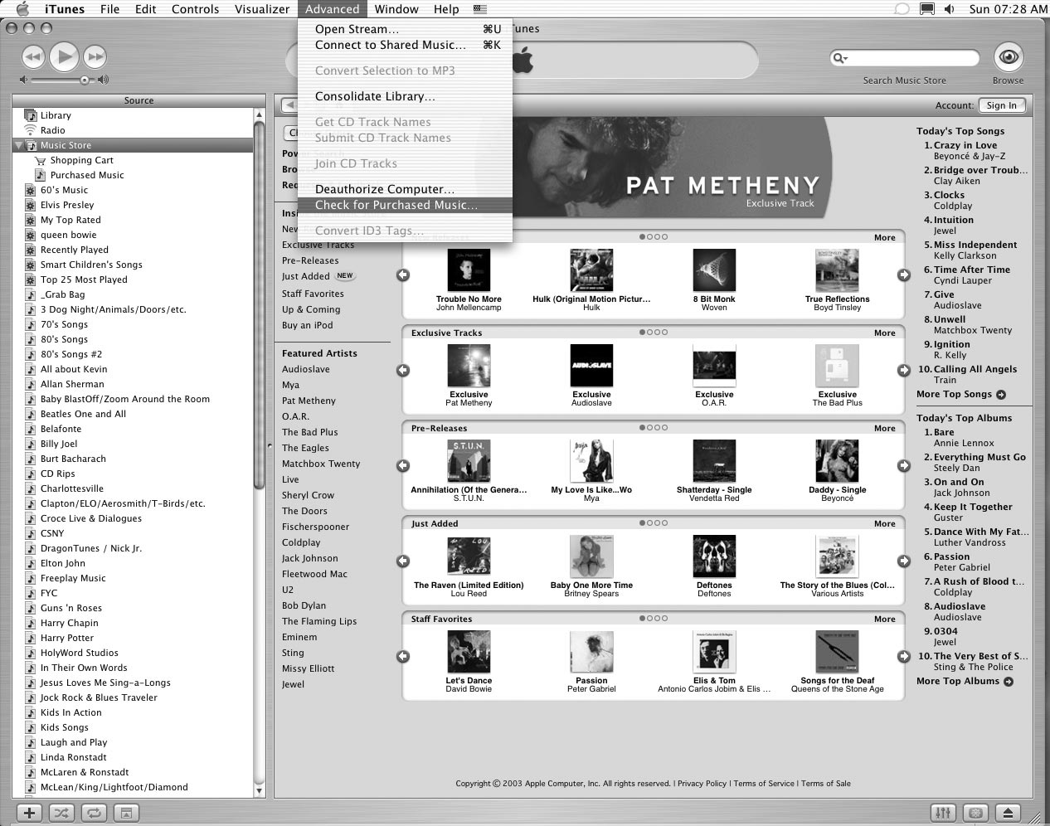This screenshot has height=826, width=1050.
Task: Click the right arrow beside True Reflections
Action: [x=903, y=275]
